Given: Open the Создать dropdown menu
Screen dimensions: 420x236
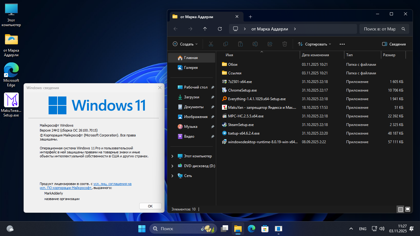Looking at the screenshot, I should (185, 44).
